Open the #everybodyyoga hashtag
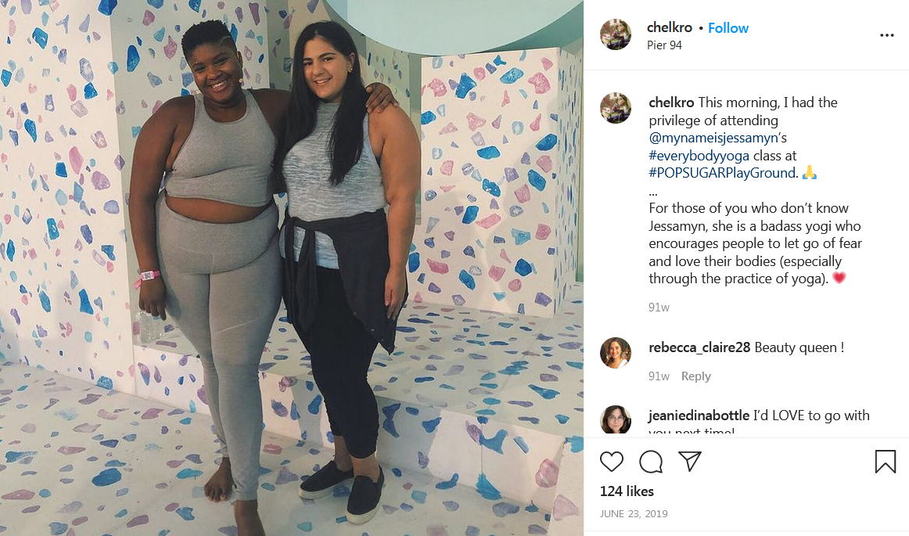The image size is (909, 536). tap(699, 156)
